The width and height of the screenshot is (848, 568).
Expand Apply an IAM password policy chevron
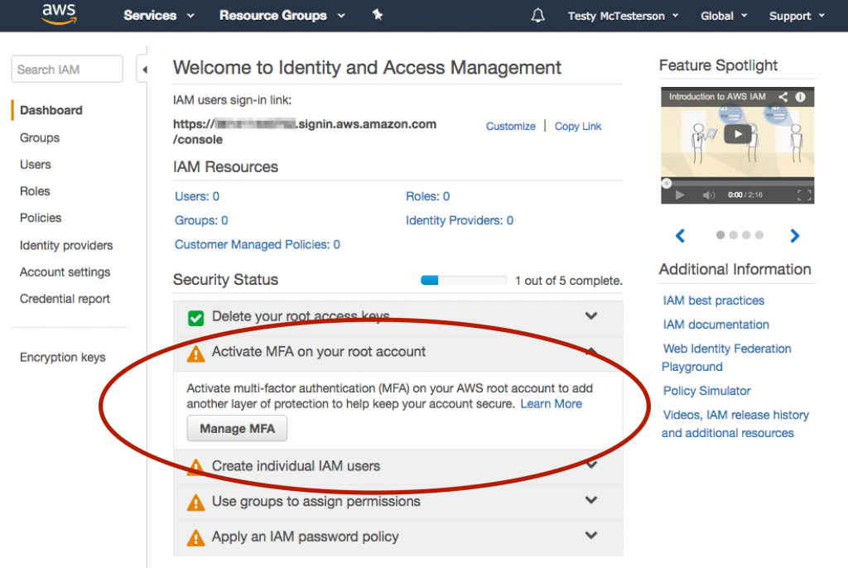[591, 535]
